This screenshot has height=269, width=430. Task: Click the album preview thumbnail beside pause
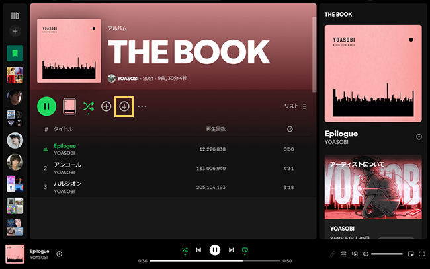[69, 106]
